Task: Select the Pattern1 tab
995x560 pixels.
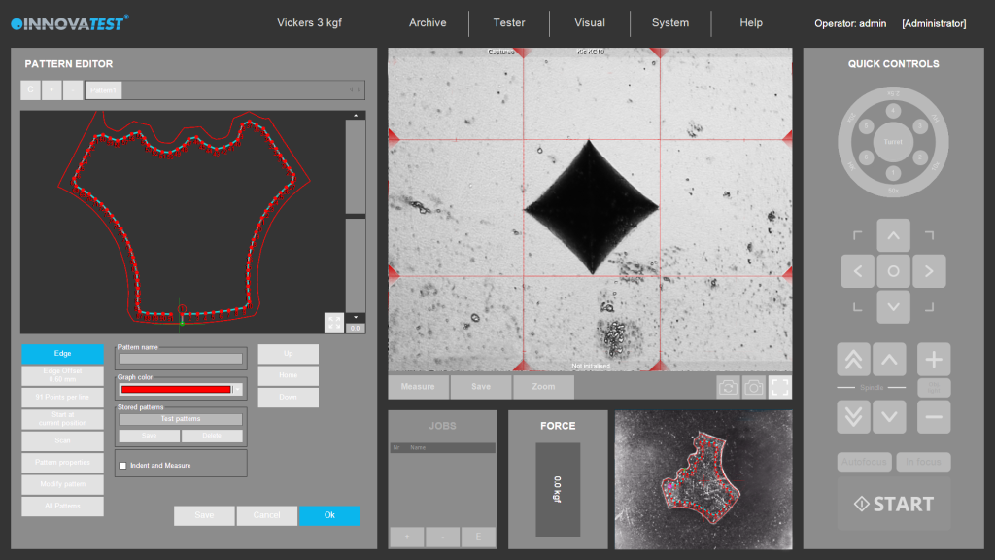Action: coord(103,90)
